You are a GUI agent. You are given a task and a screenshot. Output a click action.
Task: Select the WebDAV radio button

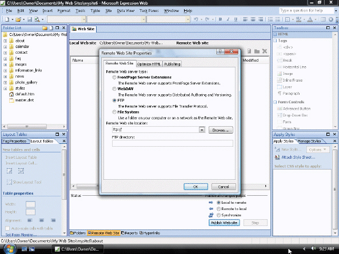(114, 88)
